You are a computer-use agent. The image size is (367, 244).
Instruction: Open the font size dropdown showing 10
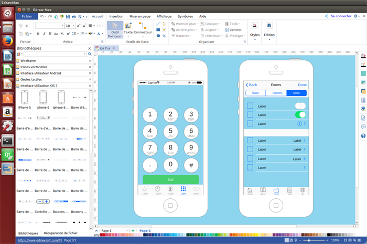74,26
